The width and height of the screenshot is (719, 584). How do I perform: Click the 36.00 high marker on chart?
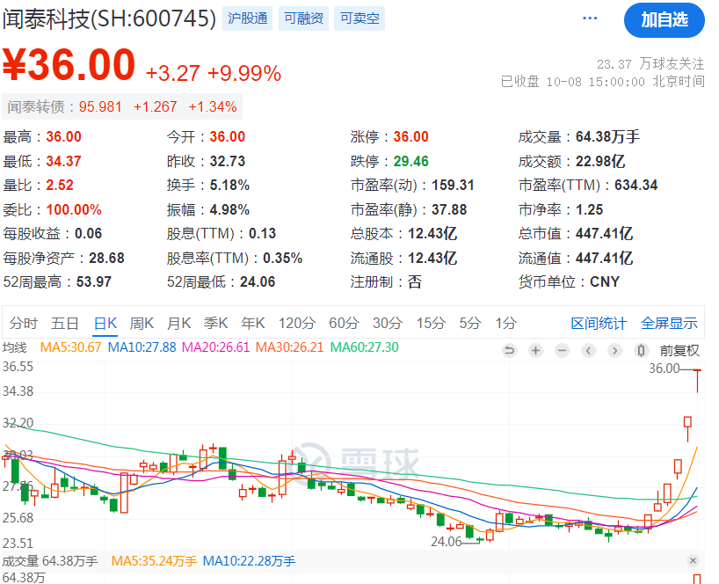[x=665, y=369]
